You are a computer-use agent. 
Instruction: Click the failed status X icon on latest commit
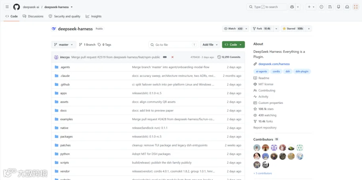[x=172, y=57]
